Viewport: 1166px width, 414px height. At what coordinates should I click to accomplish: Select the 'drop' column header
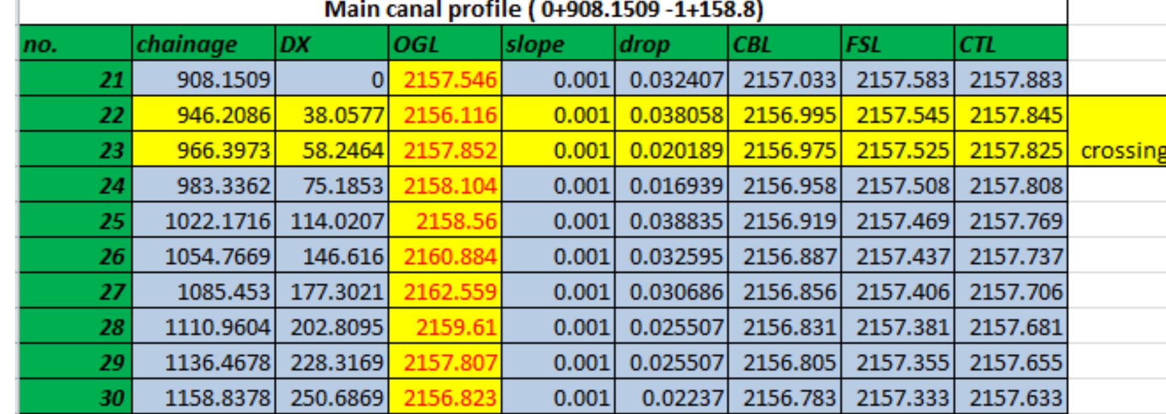(x=671, y=44)
